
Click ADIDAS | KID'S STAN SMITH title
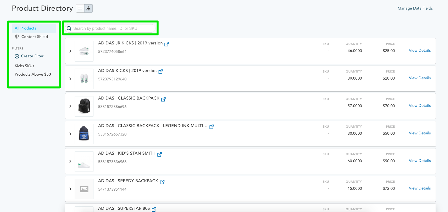[x=127, y=153]
